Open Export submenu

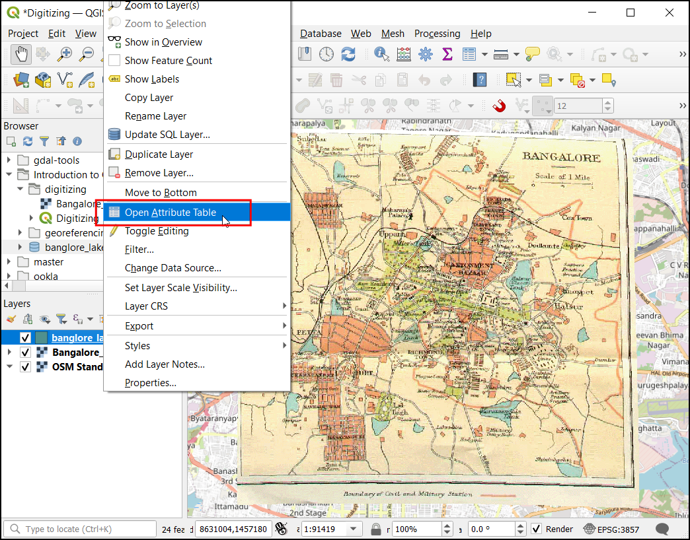(x=197, y=326)
